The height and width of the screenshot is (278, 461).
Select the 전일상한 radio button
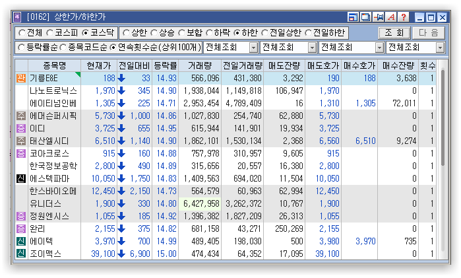point(264,33)
